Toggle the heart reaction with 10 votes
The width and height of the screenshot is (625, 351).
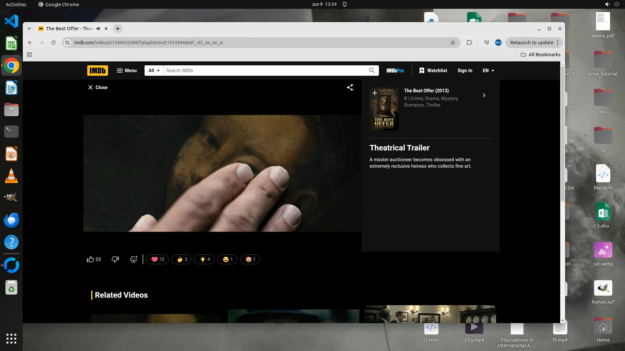click(158, 259)
